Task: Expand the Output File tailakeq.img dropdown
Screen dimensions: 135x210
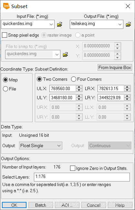Action: (120, 24)
